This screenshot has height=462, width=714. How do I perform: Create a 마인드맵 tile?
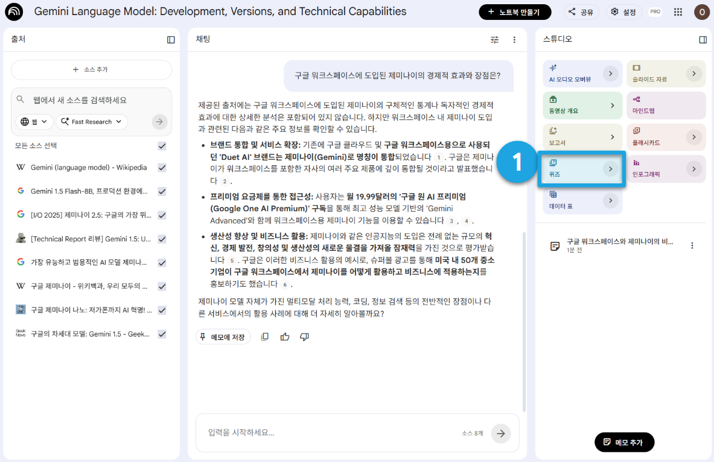tap(666, 106)
